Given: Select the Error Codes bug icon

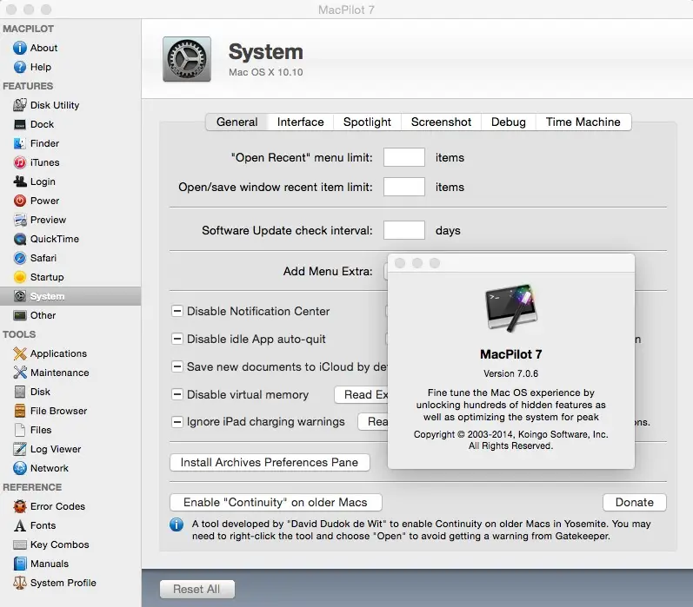Looking at the screenshot, I should tap(19, 506).
